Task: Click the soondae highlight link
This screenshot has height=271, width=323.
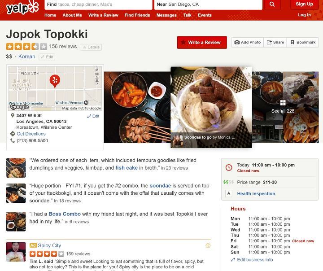Action: tap(160, 186)
